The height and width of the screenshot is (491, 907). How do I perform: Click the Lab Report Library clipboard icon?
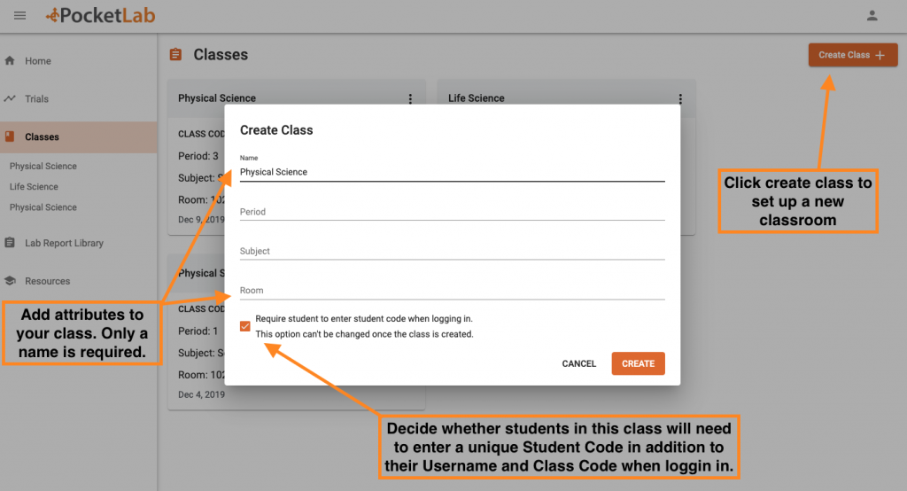pos(11,243)
